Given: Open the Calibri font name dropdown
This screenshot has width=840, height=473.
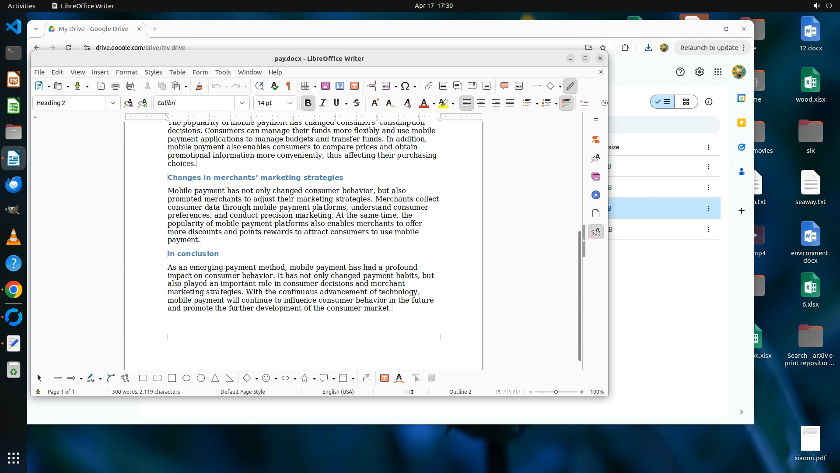Looking at the screenshot, I should (x=241, y=103).
